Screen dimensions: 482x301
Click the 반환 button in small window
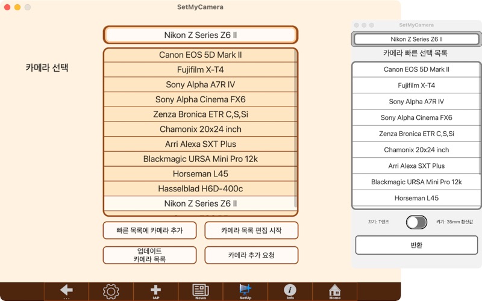[416, 245]
